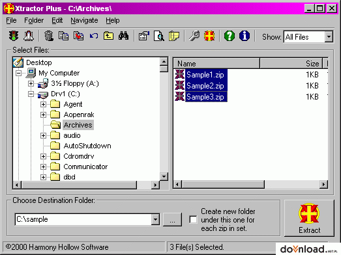
Task: Collapse the Drv1 (C:) drive node
Action: tap(31, 94)
